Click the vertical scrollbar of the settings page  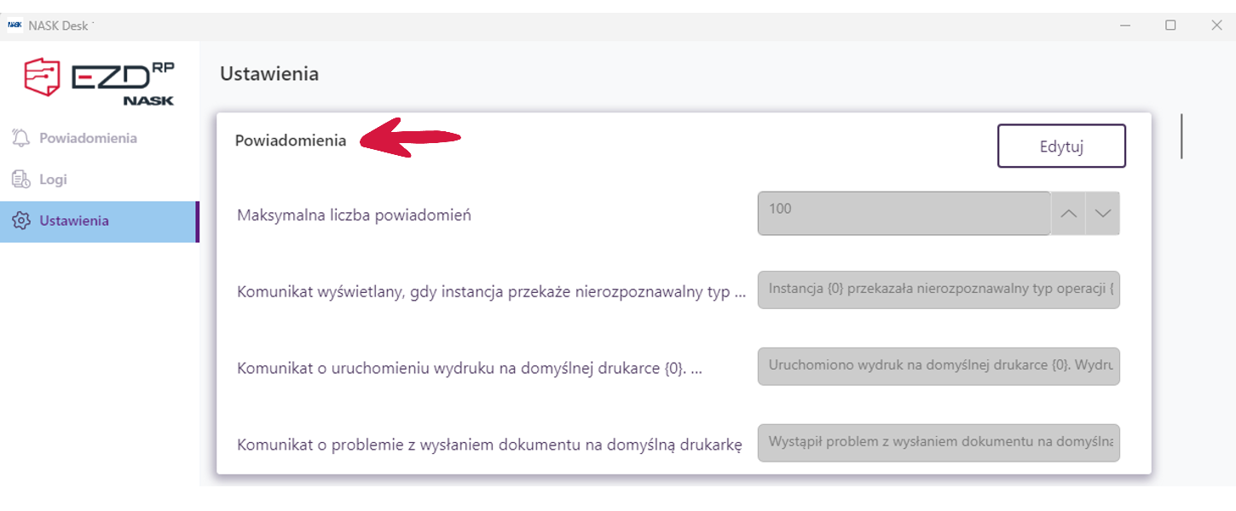pos(1181,136)
